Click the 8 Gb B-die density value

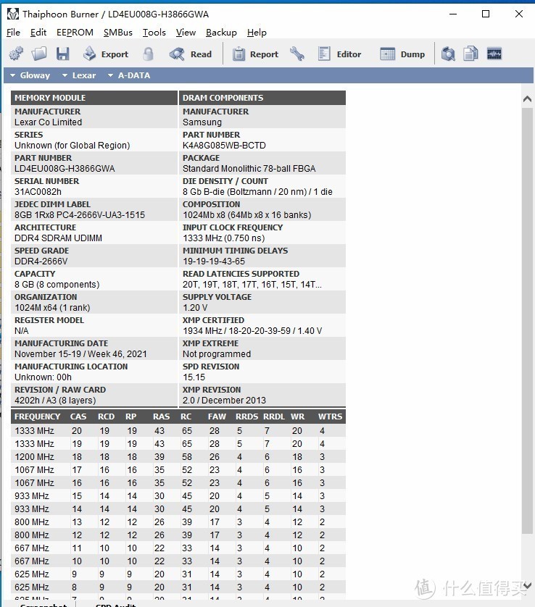coord(257,192)
